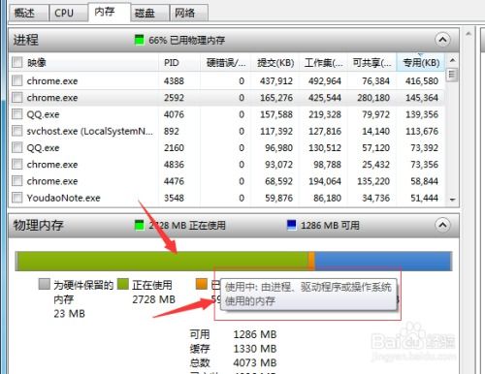Viewport: 485px width, 374px height.
Task: Toggle the select-all checkbox beside 映像
Action: [x=16, y=62]
